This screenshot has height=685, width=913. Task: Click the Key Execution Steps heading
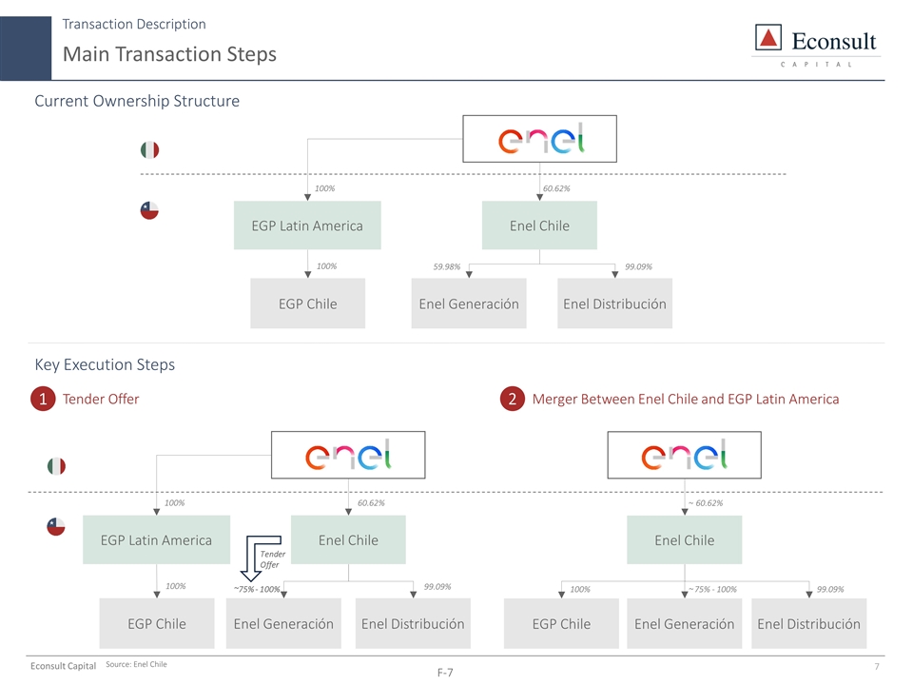click(x=105, y=364)
